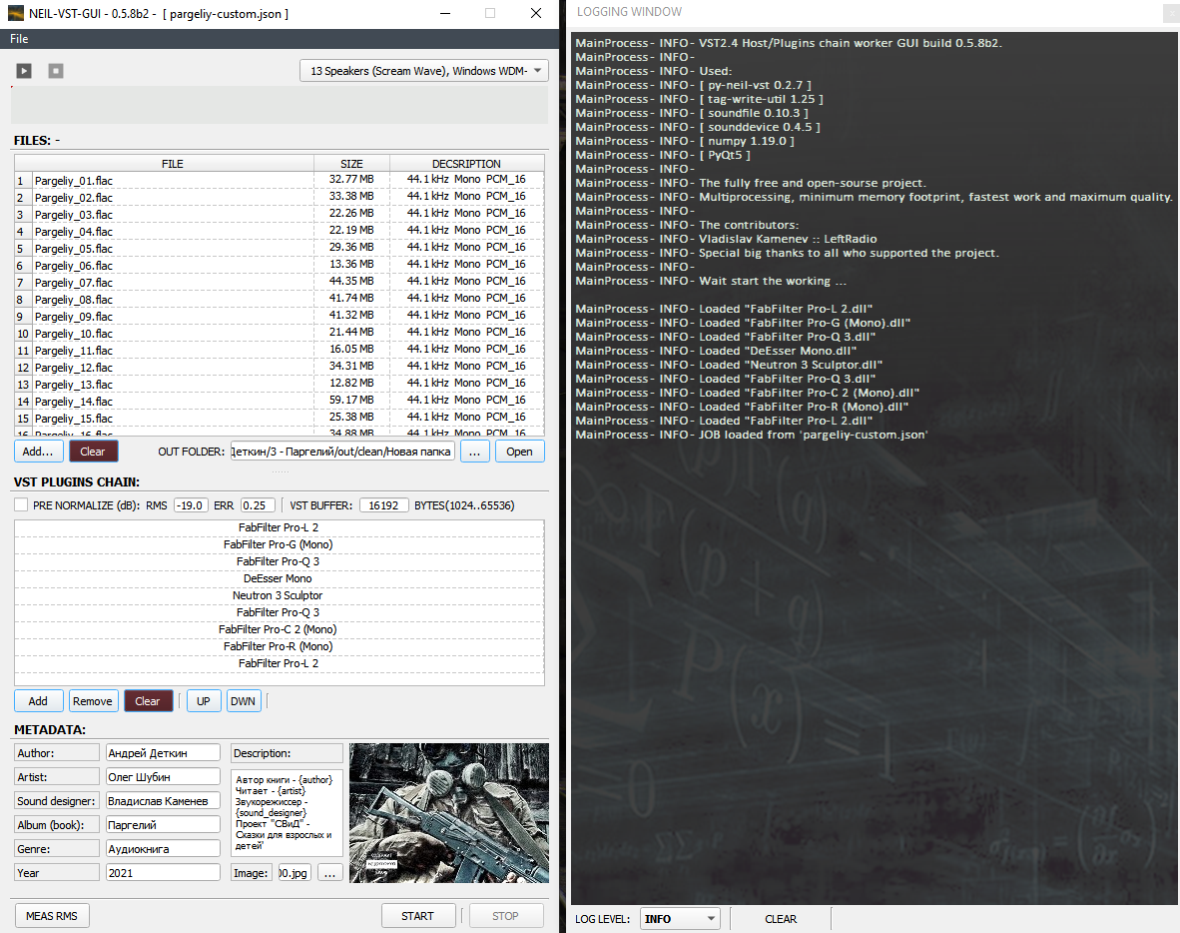The height and width of the screenshot is (933, 1180).
Task: Click Open next to out folder
Action: point(519,452)
